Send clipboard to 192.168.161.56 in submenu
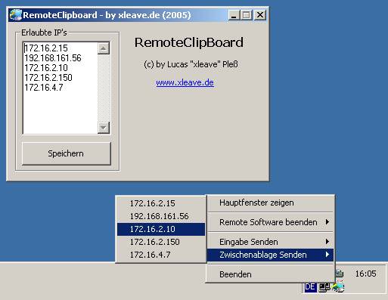 coord(161,216)
